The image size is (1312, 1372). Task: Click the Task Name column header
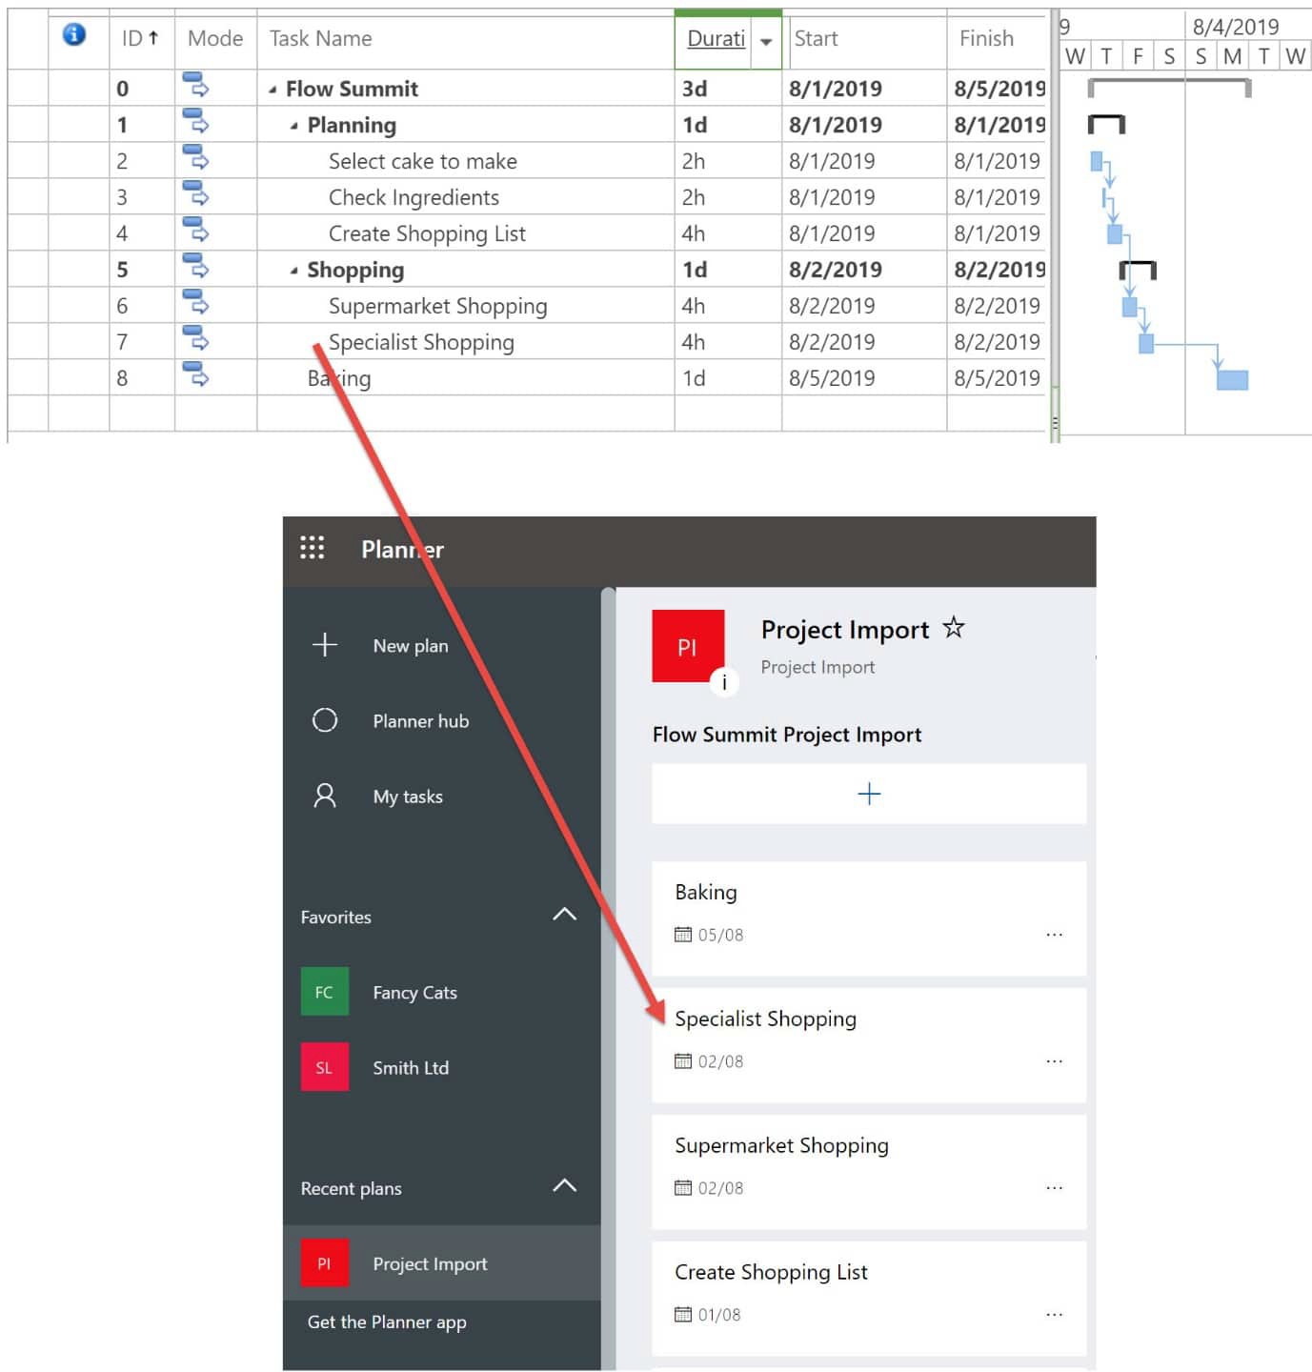[465, 39]
